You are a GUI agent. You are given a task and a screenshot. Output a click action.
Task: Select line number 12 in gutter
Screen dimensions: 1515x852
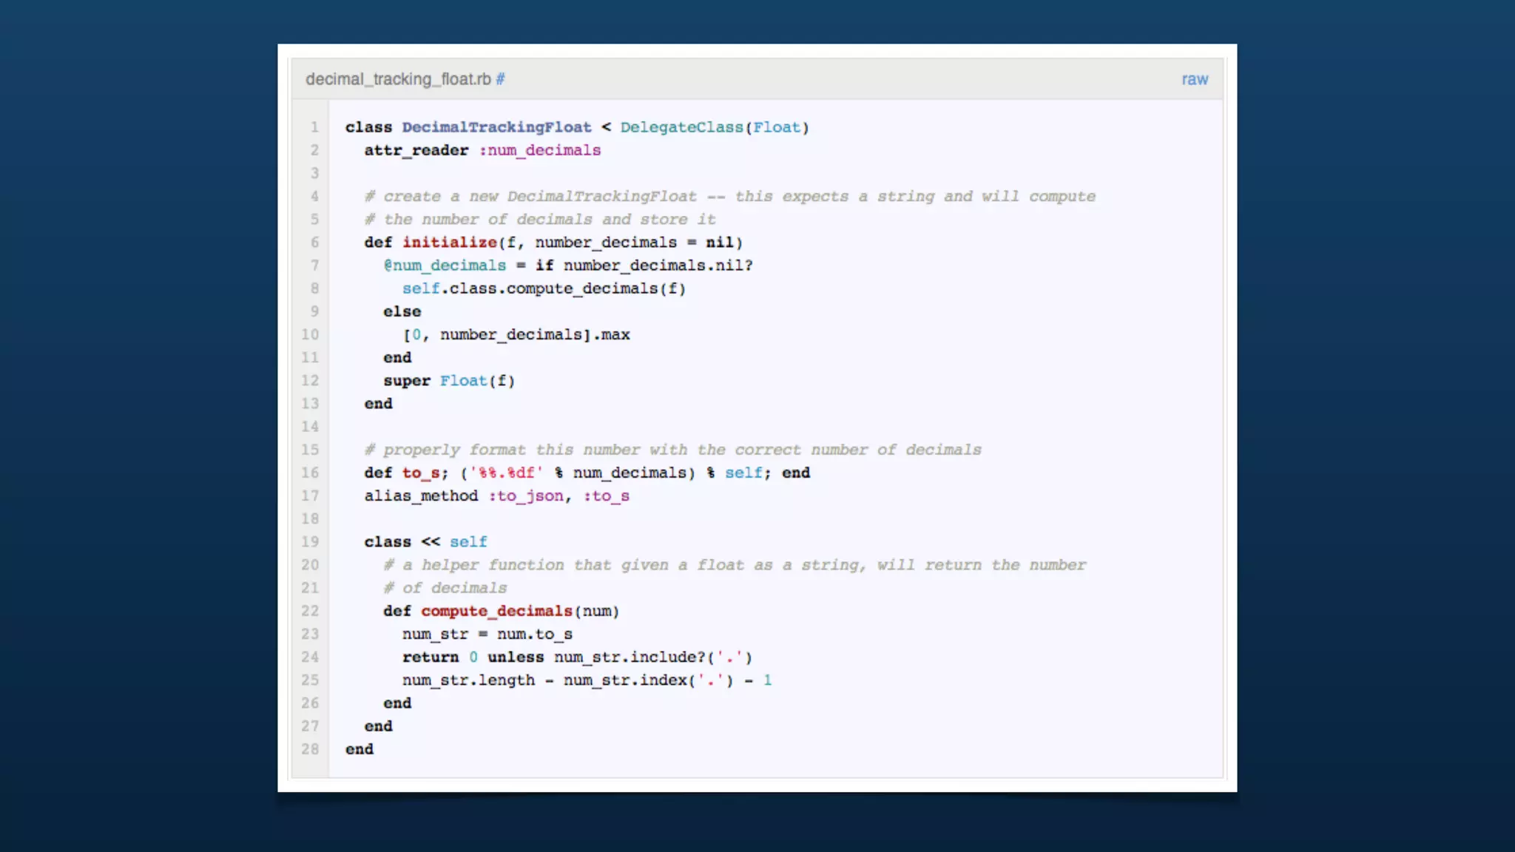click(310, 381)
